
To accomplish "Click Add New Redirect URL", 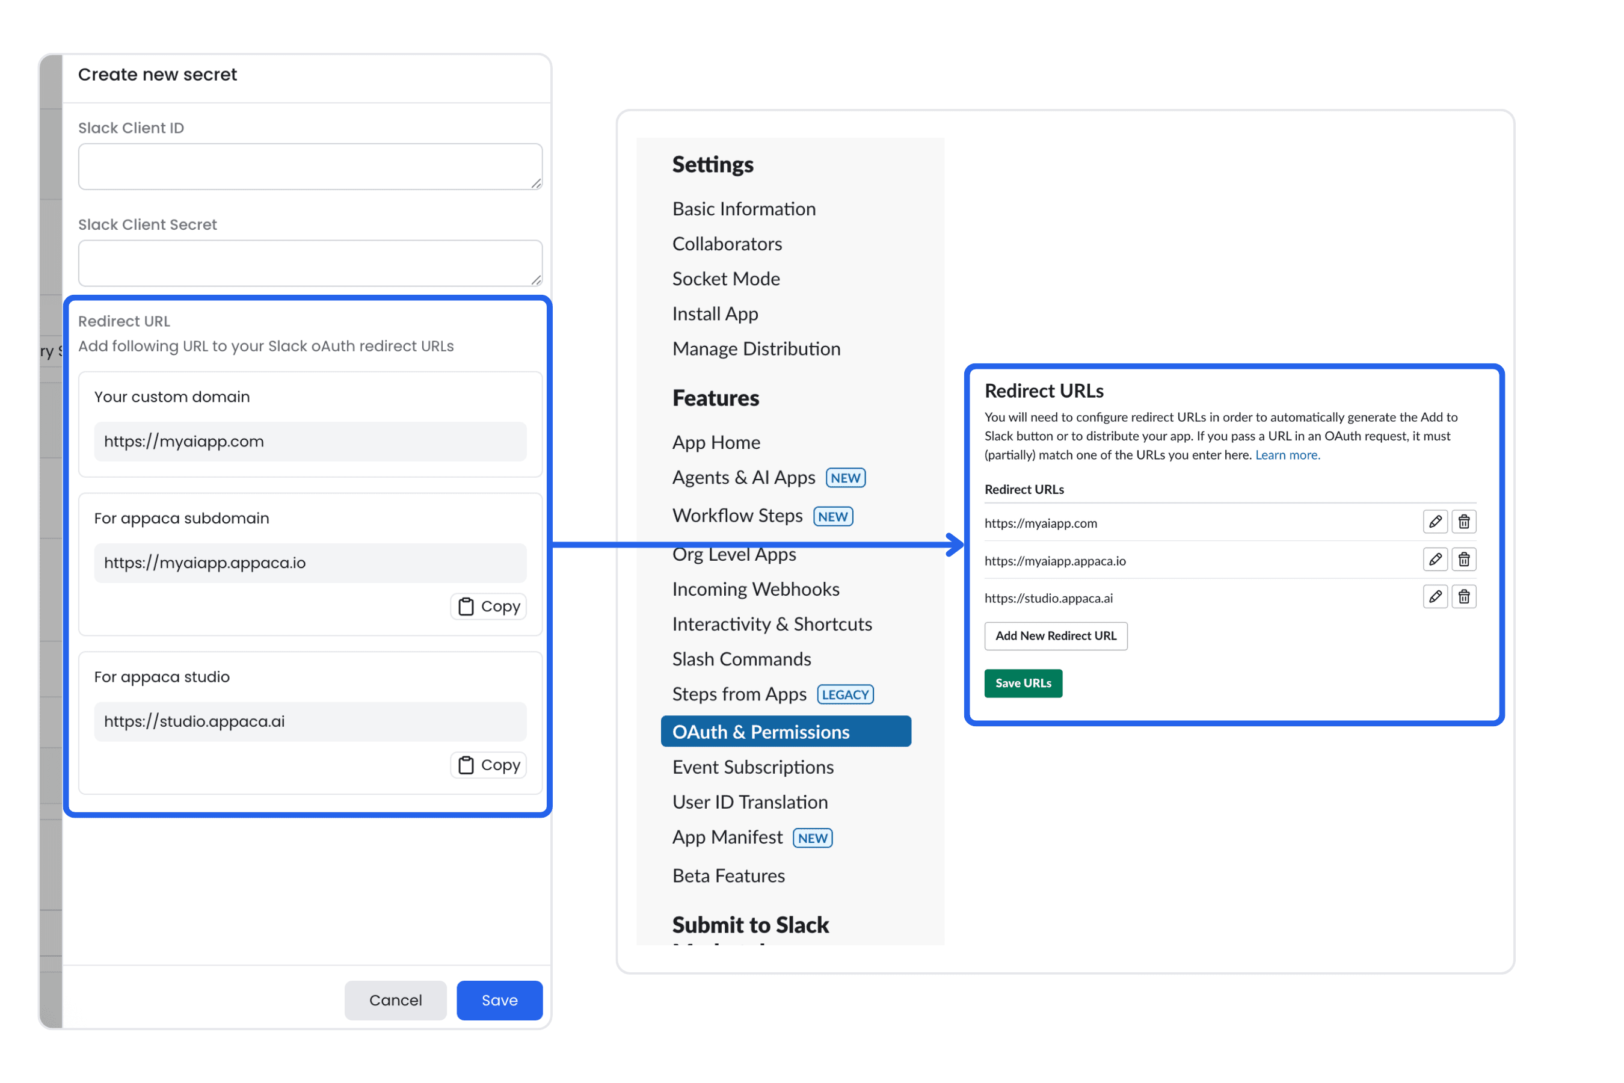I will (x=1056, y=635).
